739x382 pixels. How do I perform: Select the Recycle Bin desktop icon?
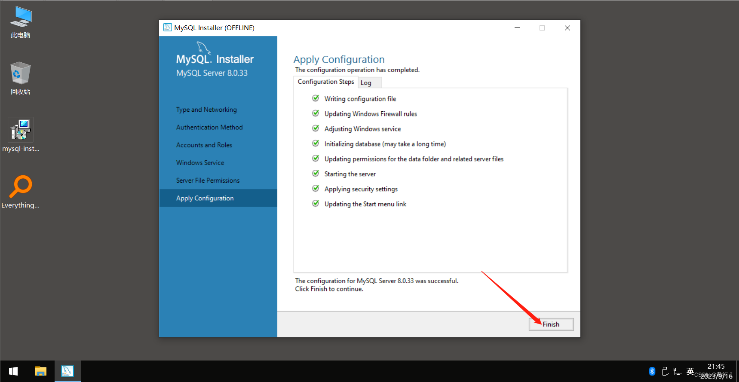21,79
